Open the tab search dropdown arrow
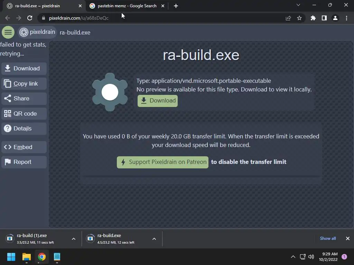Viewport: 354px width, 265px height. coord(298,5)
